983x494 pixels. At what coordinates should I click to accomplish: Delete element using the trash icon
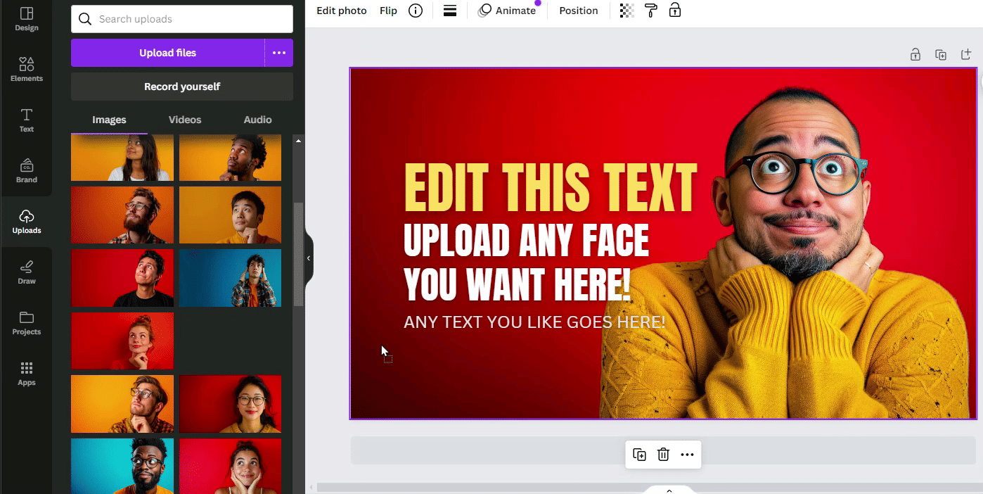tap(663, 455)
